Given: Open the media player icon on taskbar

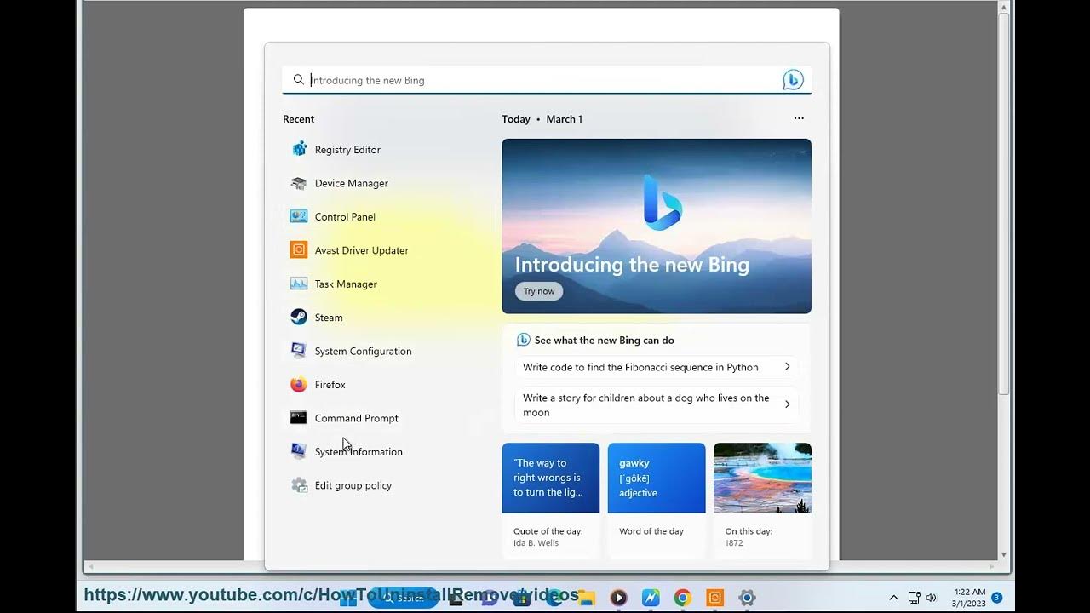Looking at the screenshot, I should pyautogui.click(x=619, y=598).
